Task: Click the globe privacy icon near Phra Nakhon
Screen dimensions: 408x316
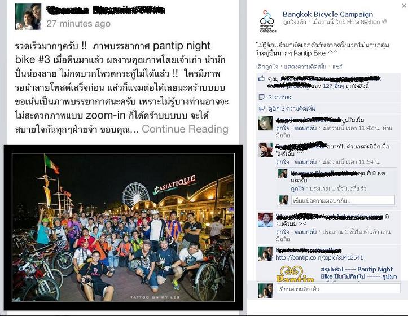Action: (x=384, y=21)
